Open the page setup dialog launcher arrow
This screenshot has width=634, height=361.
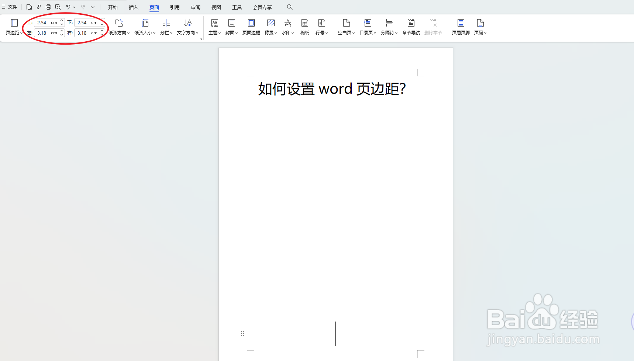[201, 39]
